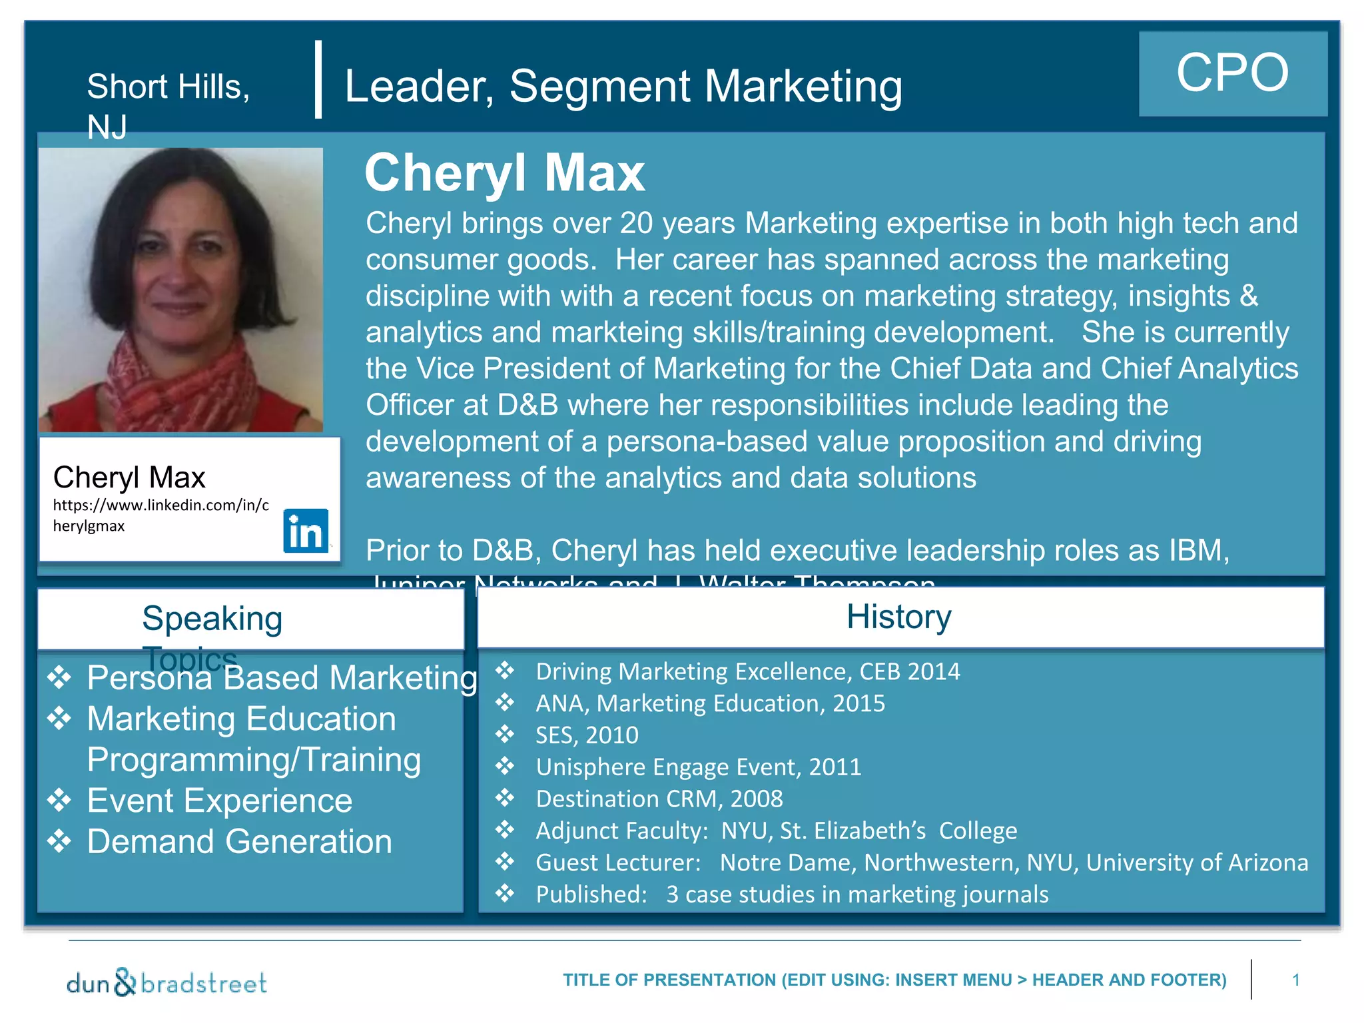Click the Title of Presentation footer text

tap(894, 980)
